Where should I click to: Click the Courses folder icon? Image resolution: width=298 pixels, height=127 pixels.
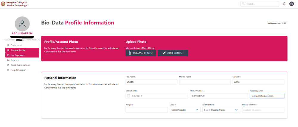pyautogui.click(x=8, y=60)
